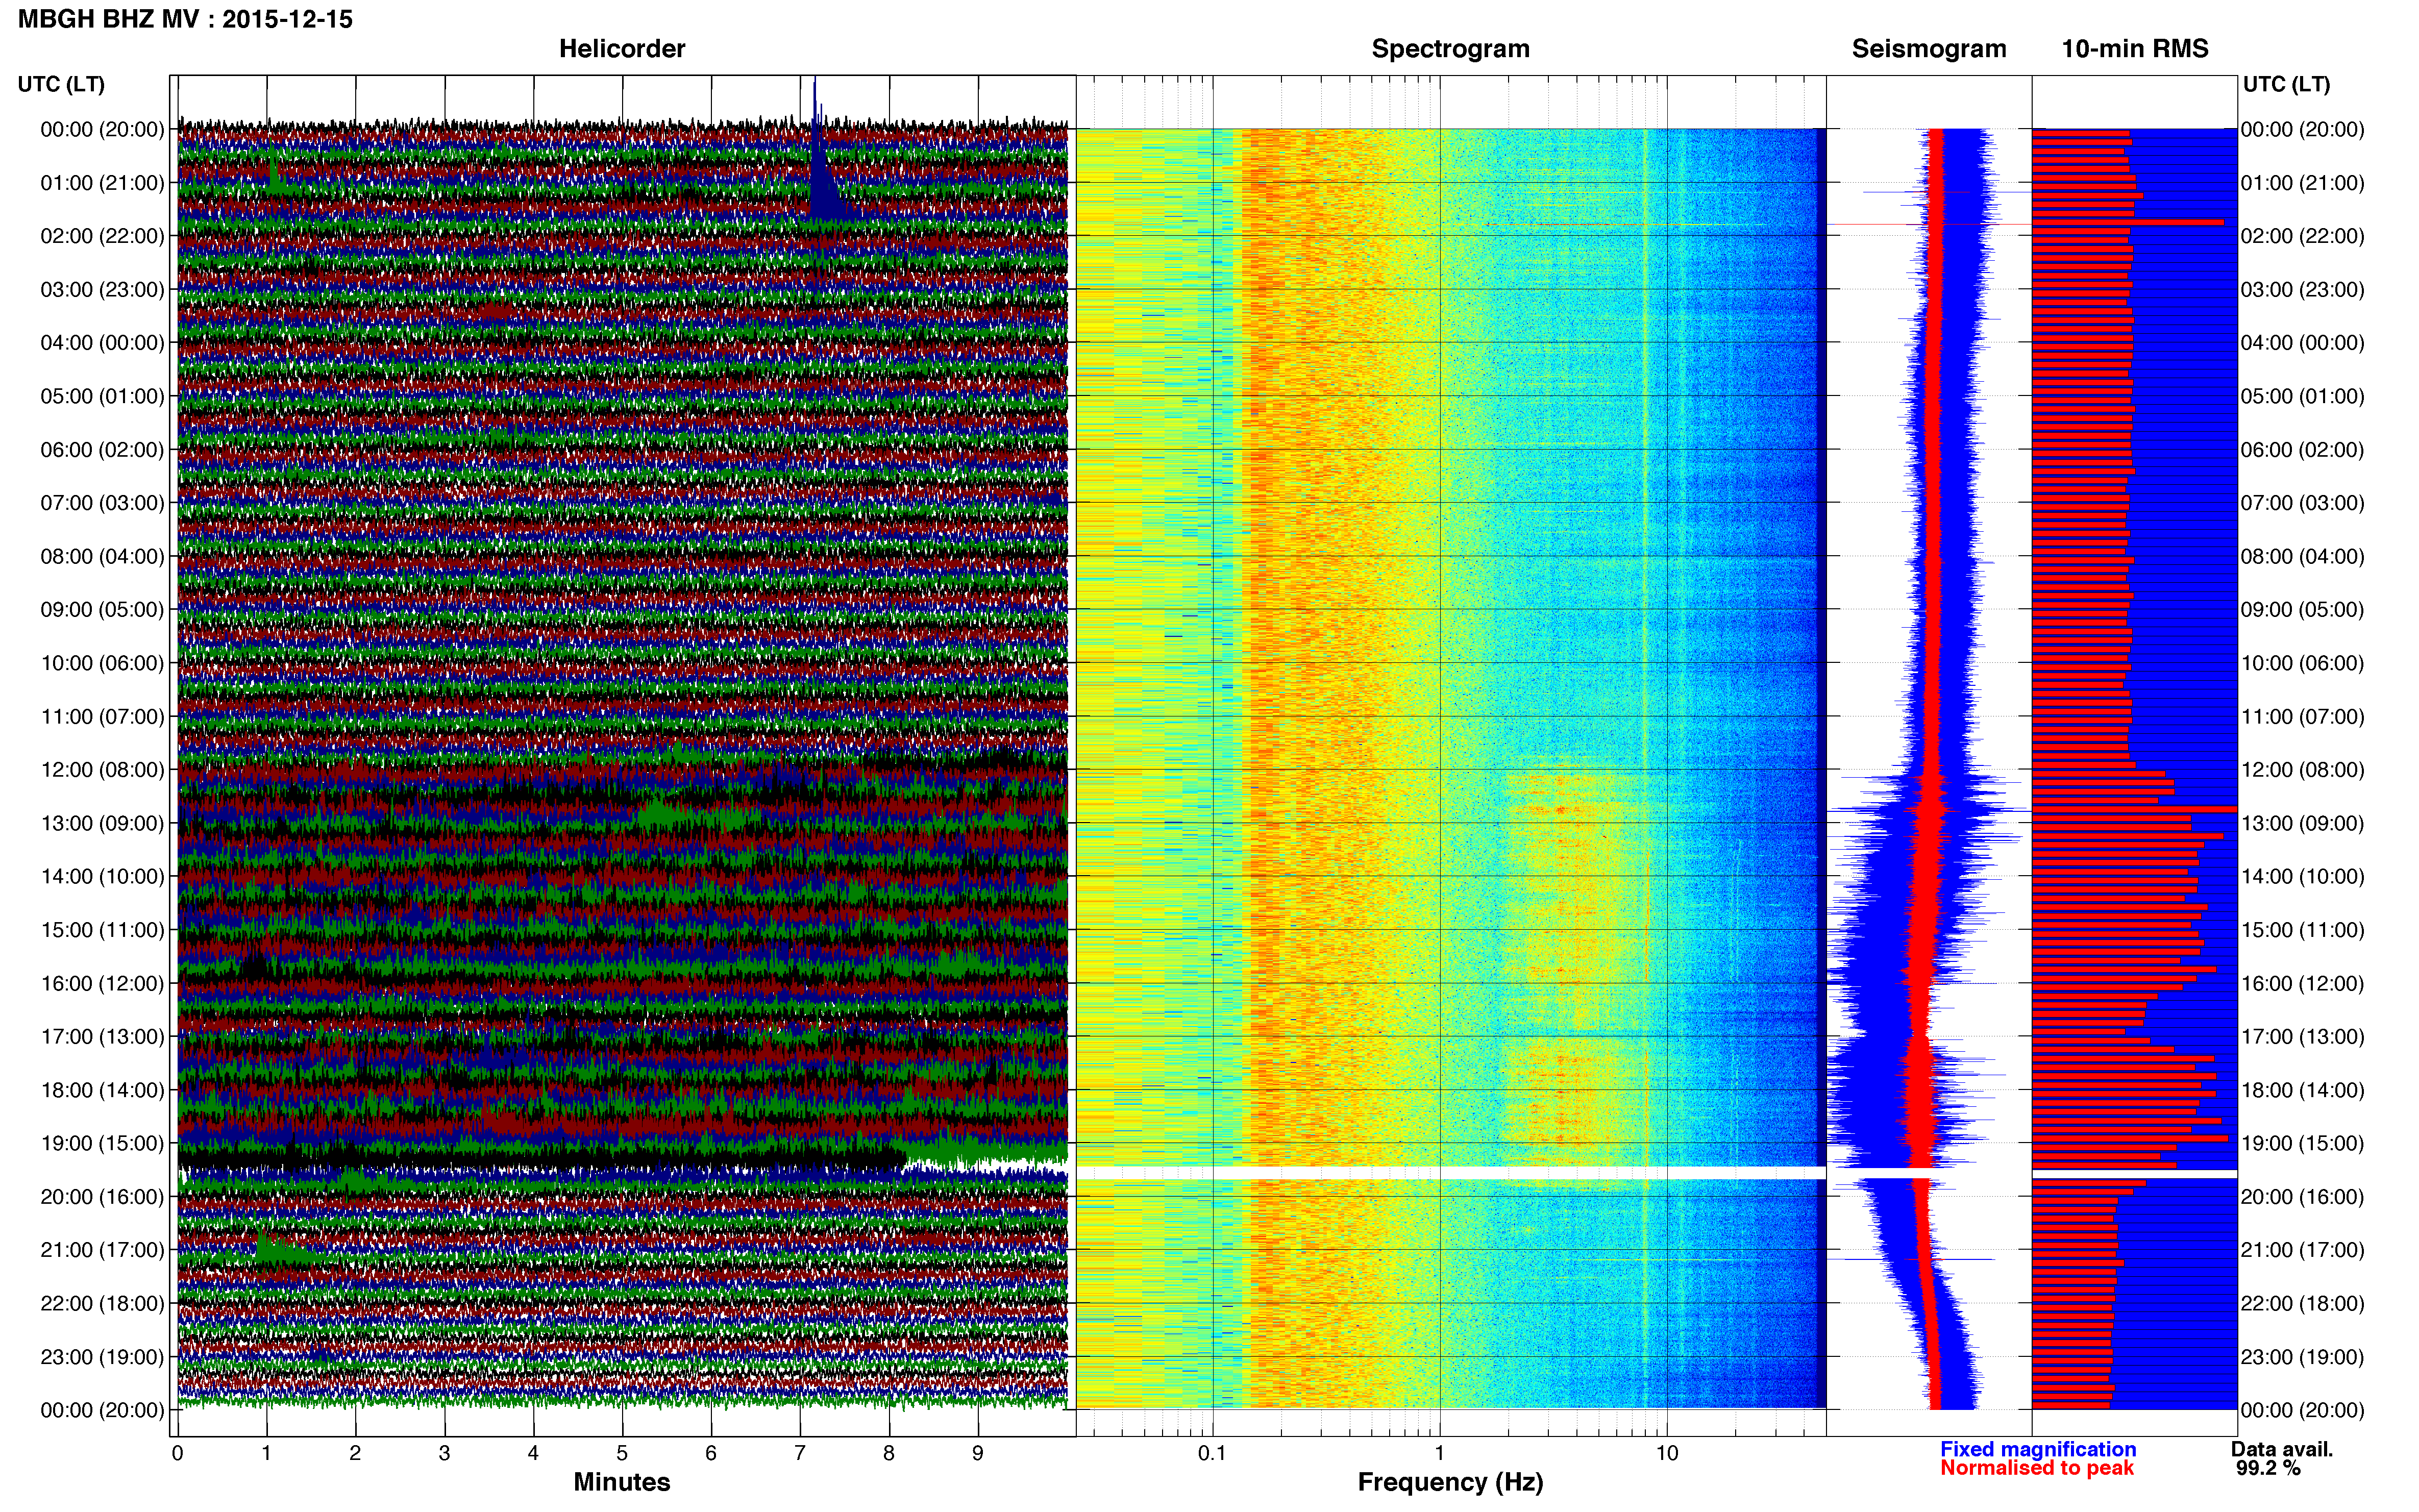Select the Helicorder panel heading
The width and height of the screenshot is (2419, 1512).
point(622,49)
